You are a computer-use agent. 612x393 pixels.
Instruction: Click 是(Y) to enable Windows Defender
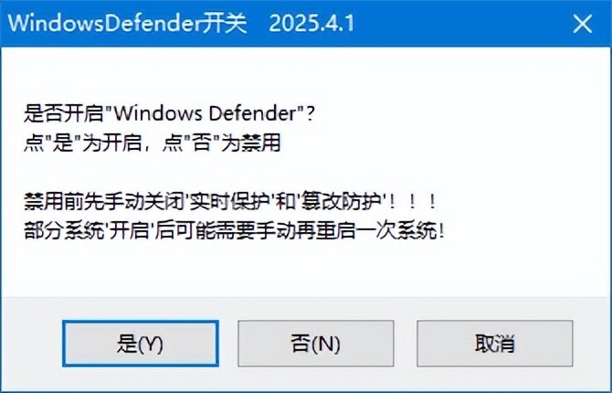point(140,344)
